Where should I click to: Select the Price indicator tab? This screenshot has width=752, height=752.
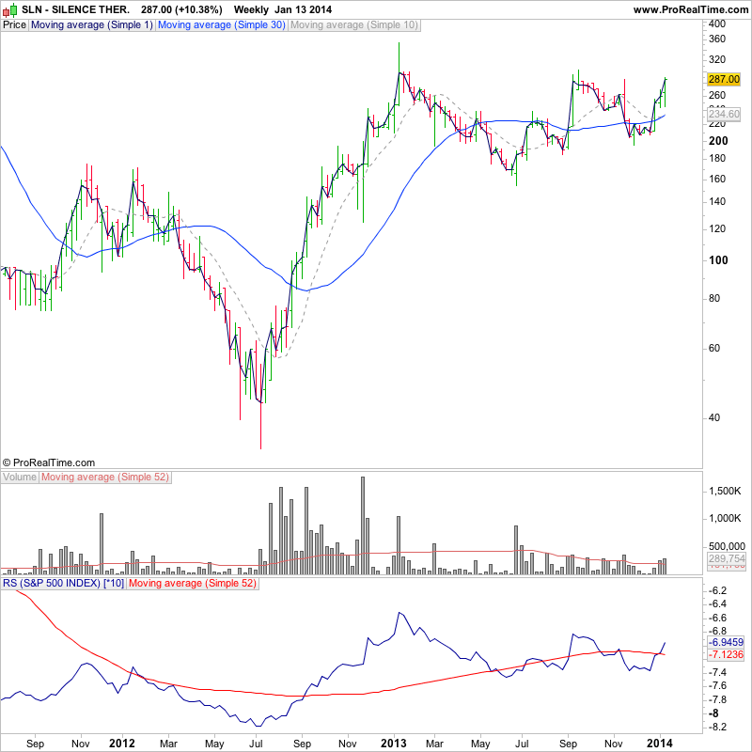14,25
